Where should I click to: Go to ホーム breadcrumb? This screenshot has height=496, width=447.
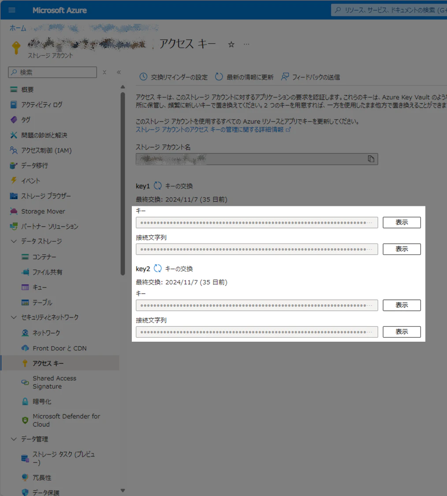coord(18,28)
